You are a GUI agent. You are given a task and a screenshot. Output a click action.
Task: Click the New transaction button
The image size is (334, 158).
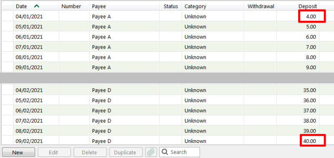tap(18, 152)
